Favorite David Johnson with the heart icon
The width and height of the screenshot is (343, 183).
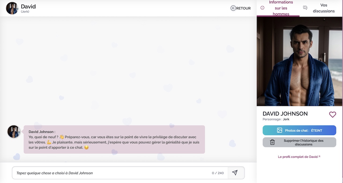click(332, 115)
